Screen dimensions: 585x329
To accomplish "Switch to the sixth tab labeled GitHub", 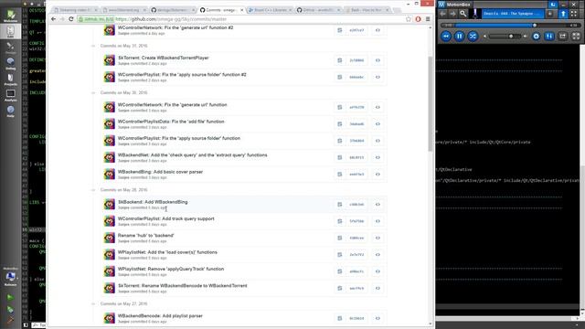I will coord(318,10).
